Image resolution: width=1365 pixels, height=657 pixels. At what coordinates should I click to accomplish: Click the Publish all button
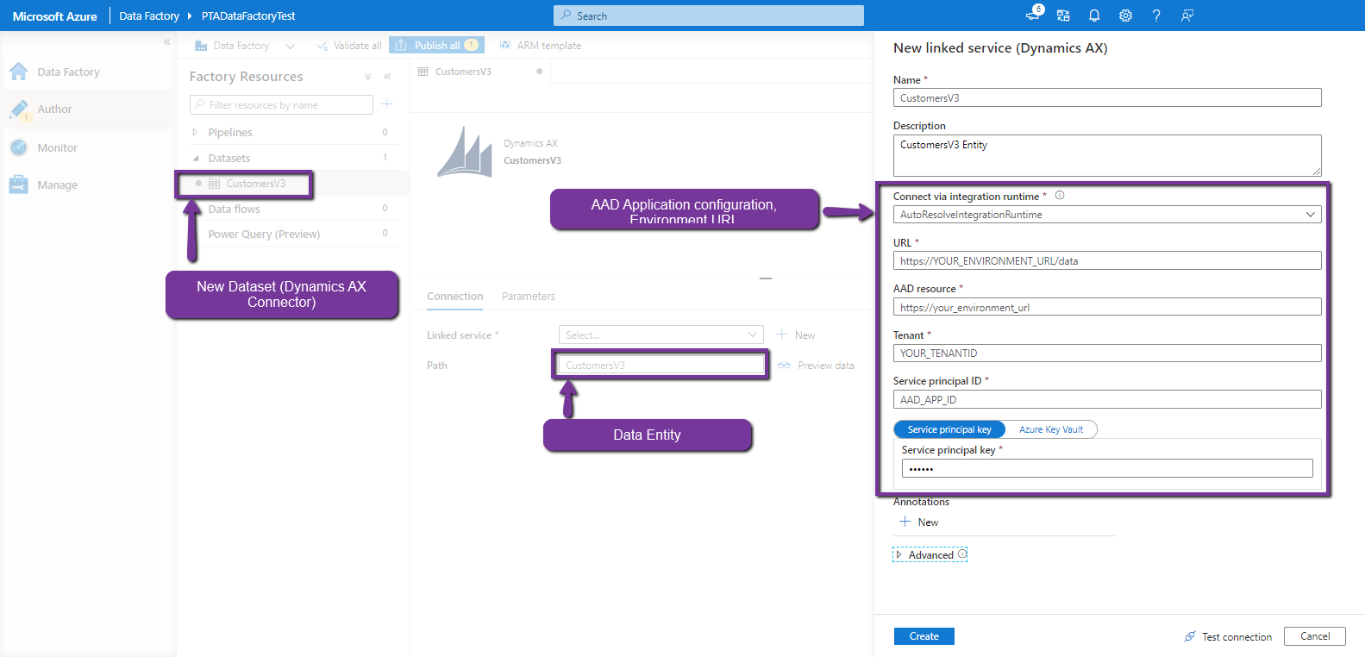coord(436,46)
